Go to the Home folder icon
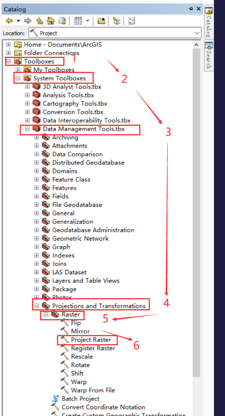The width and height of the screenshot is (225, 416). (51, 20)
